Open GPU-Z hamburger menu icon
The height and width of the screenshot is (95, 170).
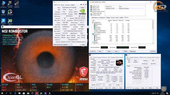pyautogui.click(x=86, y=4)
